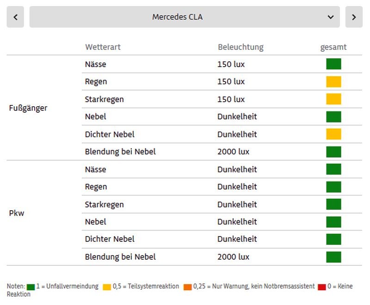Image resolution: width=370 pixels, height=305 pixels.
Task: Go to previous car model
Action: point(15,17)
